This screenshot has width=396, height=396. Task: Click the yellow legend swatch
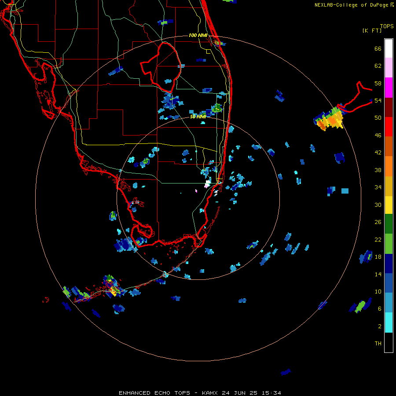[x=389, y=205]
